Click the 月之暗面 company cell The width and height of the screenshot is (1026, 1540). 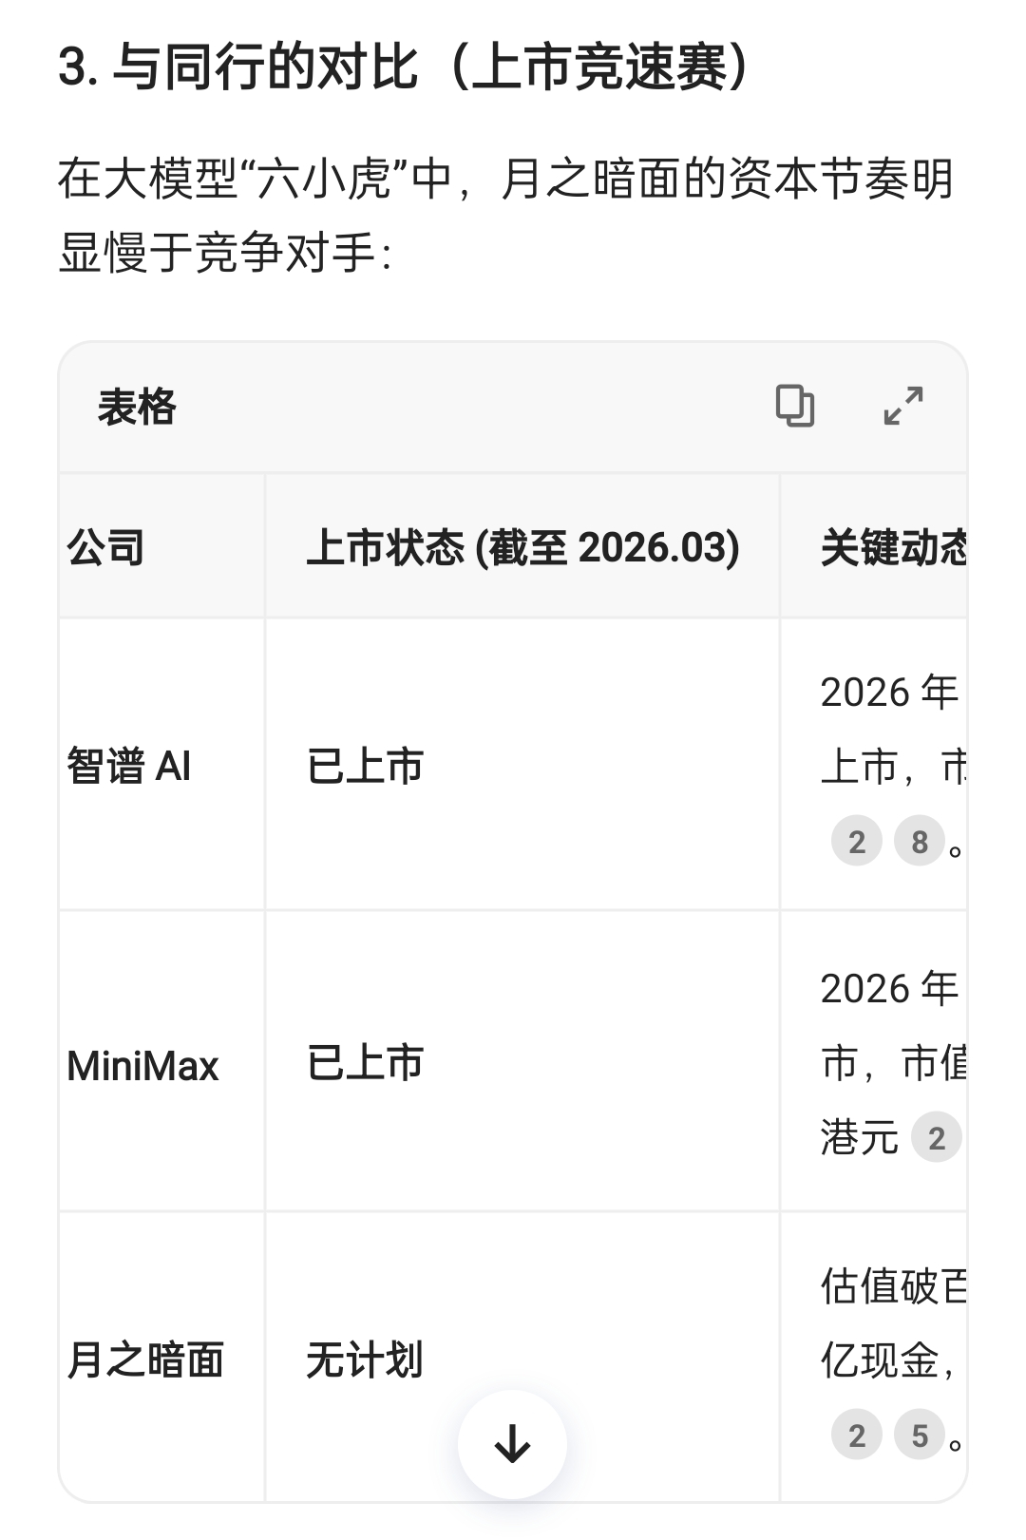tap(145, 1359)
